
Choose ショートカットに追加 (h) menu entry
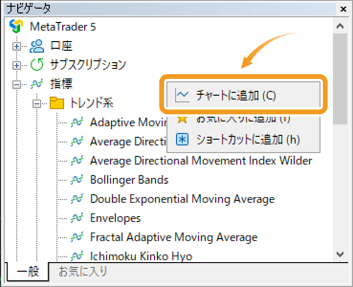coord(243,140)
